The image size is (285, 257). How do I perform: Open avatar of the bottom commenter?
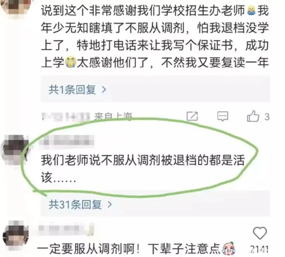coord(16,235)
